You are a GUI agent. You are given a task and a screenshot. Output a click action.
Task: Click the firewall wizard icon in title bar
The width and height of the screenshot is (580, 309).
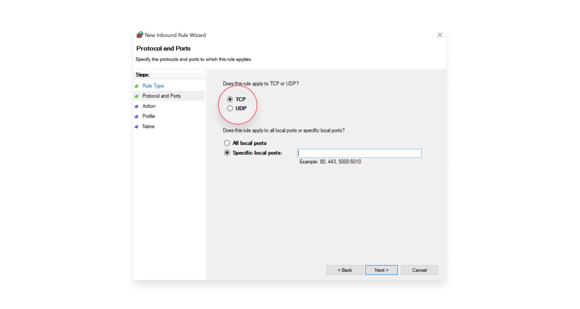[x=140, y=35]
